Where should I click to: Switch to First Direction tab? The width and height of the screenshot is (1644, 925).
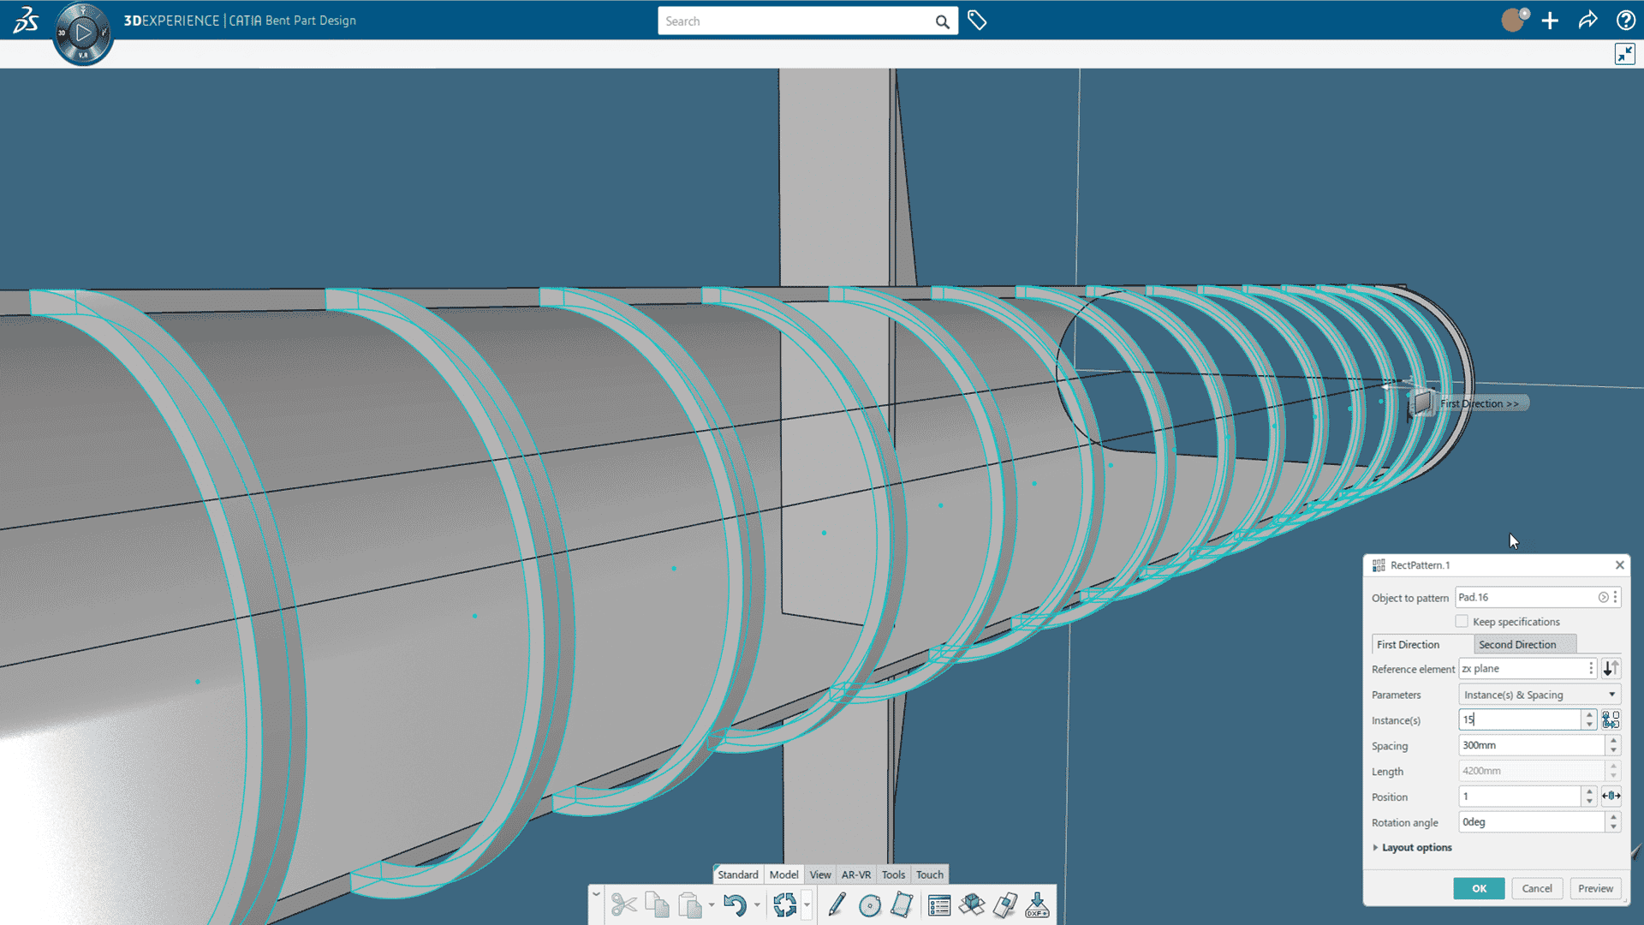tap(1408, 644)
